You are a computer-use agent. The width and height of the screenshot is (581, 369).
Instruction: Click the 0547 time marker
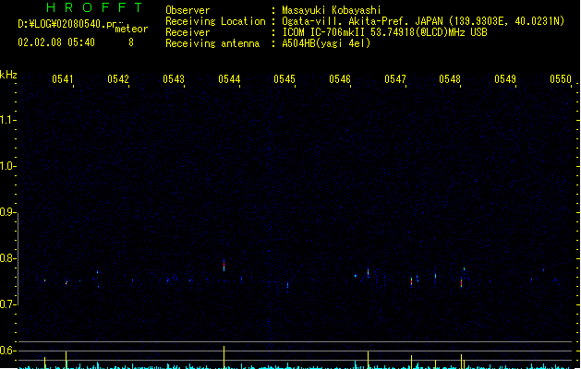tap(395, 79)
